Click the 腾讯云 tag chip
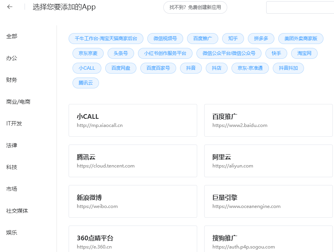This screenshot has width=334, height=252. tap(86, 83)
